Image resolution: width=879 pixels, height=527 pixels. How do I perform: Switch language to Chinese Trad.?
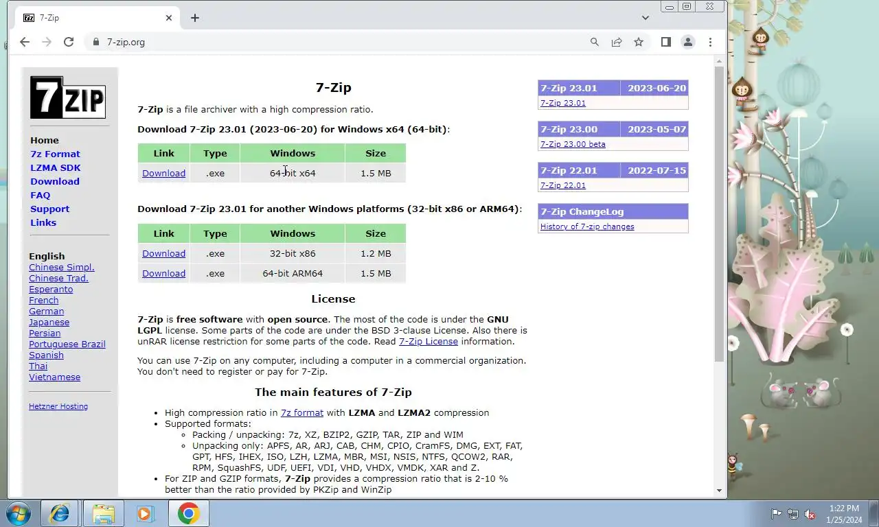point(58,278)
